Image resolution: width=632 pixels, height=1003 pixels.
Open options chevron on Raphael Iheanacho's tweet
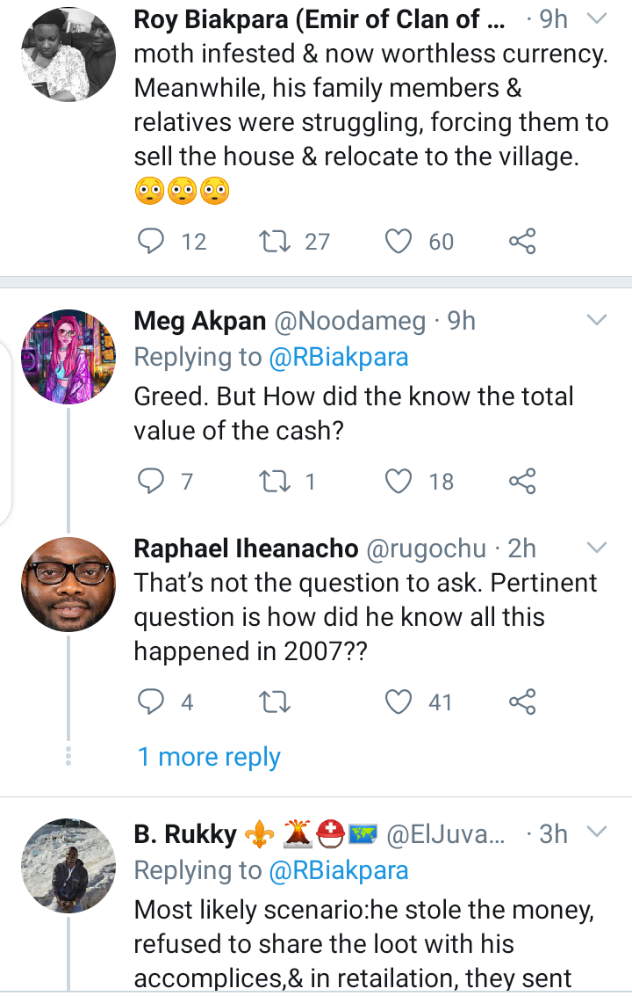coord(596,548)
